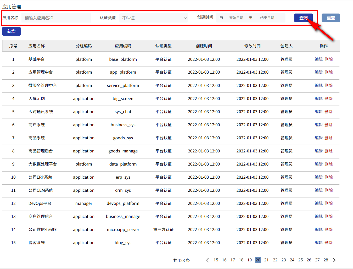Click the 新增 add button
Viewport: 353px width, 269px height.
coord(12,31)
